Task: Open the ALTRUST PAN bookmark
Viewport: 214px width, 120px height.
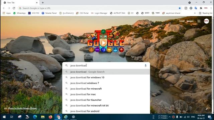Action: pos(117,13)
